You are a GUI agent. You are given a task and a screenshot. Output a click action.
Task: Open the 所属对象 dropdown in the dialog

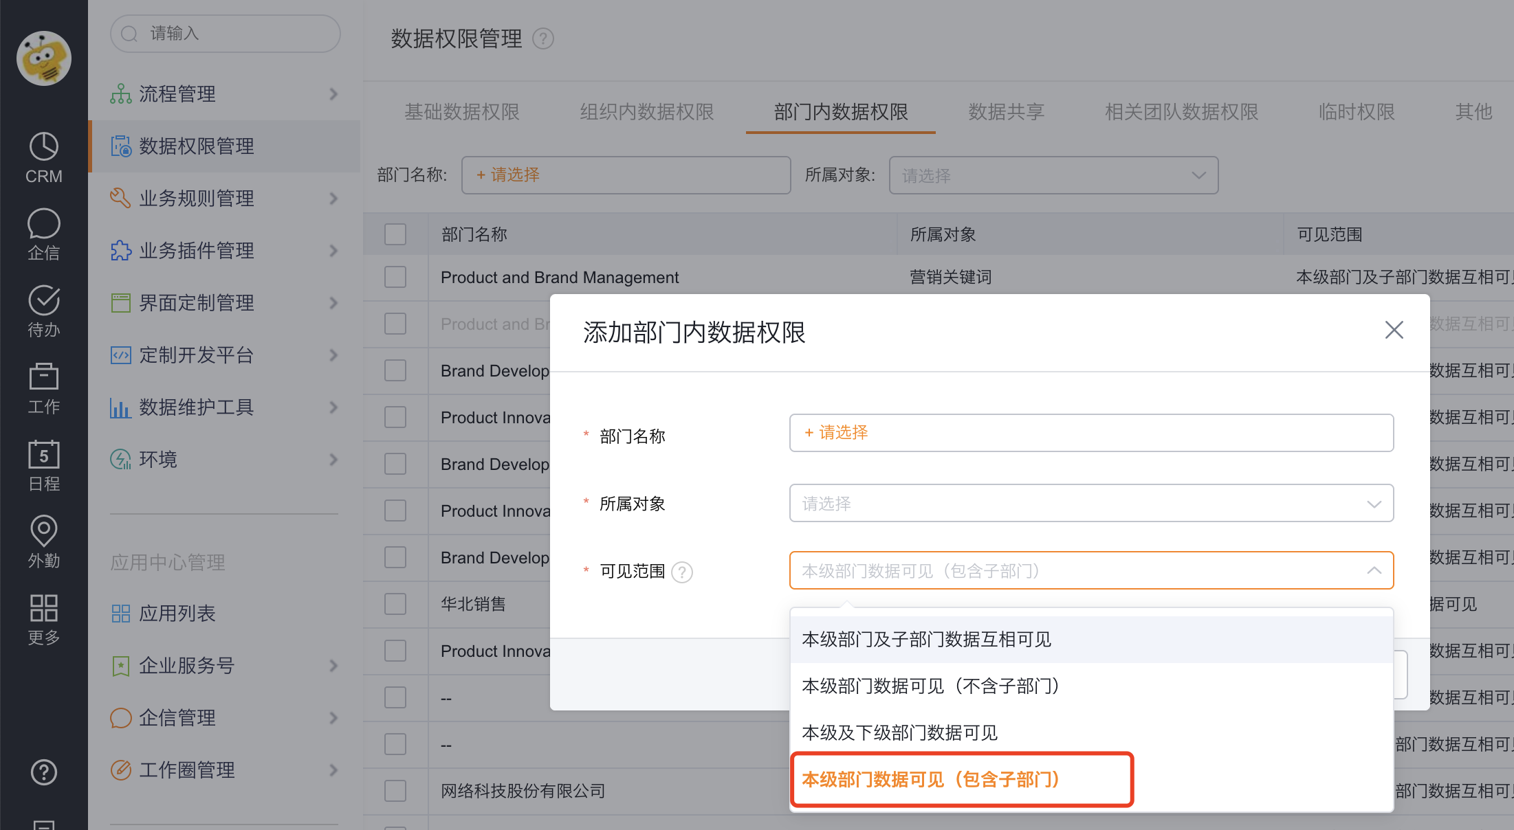(1091, 503)
